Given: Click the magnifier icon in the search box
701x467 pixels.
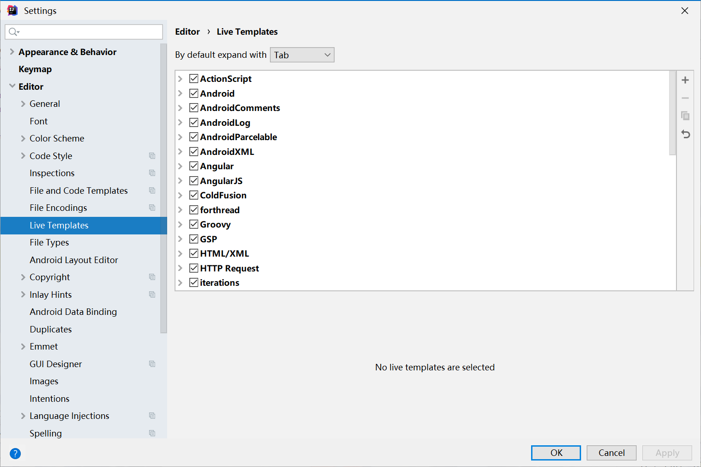Looking at the screenshot, I should [13, 32].
